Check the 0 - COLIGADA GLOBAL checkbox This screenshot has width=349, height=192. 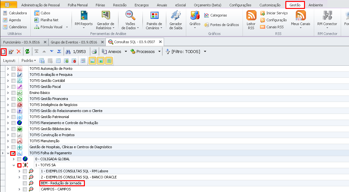pos(19,159)
